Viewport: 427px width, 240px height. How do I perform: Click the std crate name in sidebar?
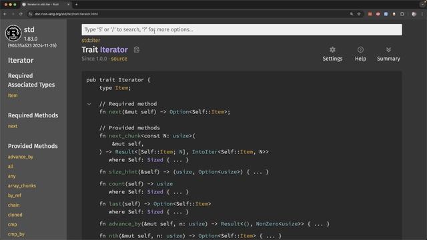click(x=29, y=29)
